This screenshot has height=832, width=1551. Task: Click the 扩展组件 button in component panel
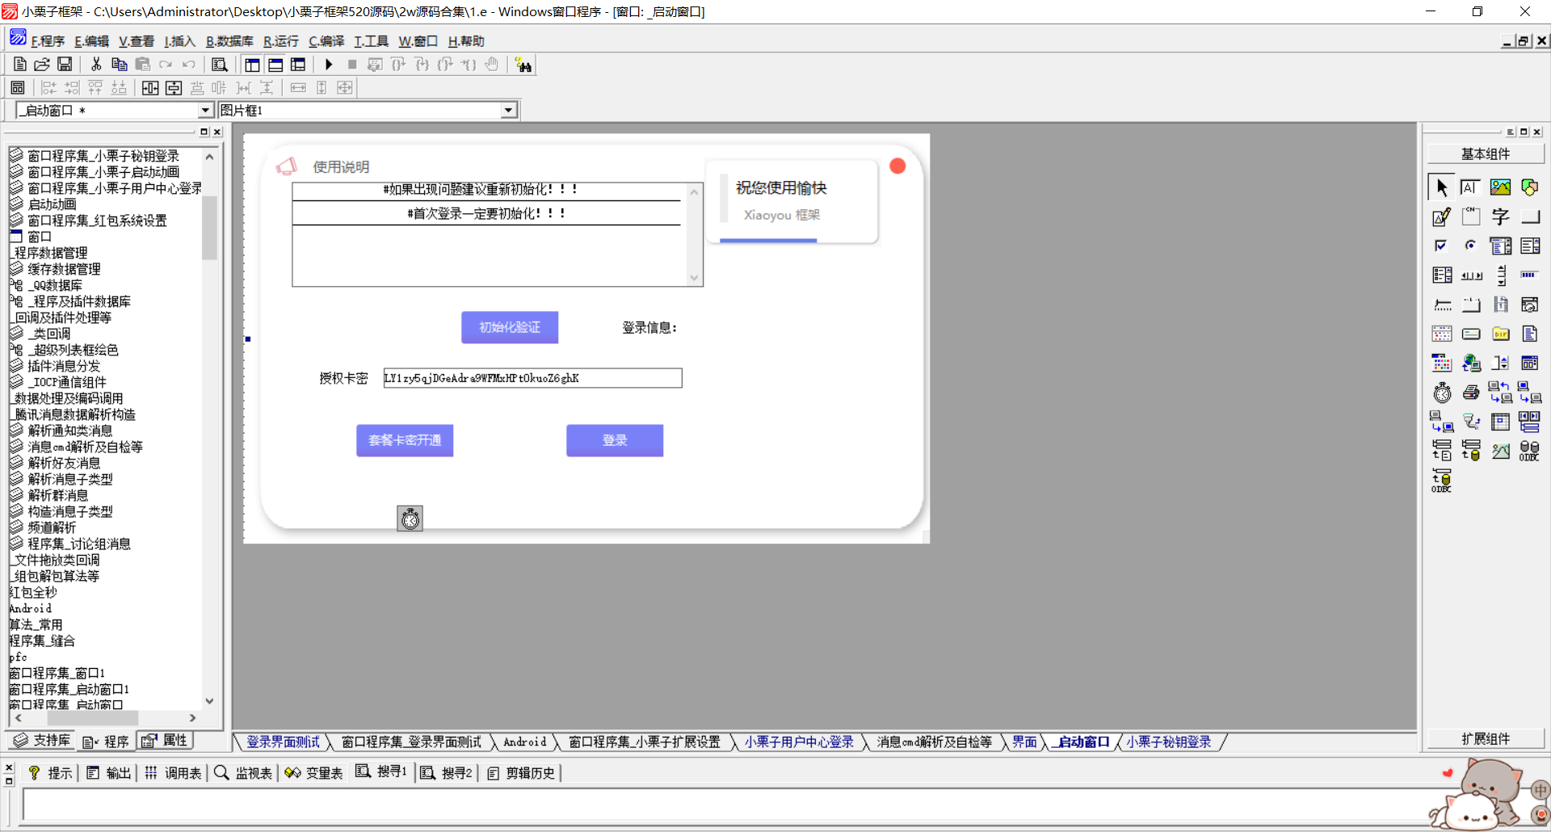click(1485, 738)
